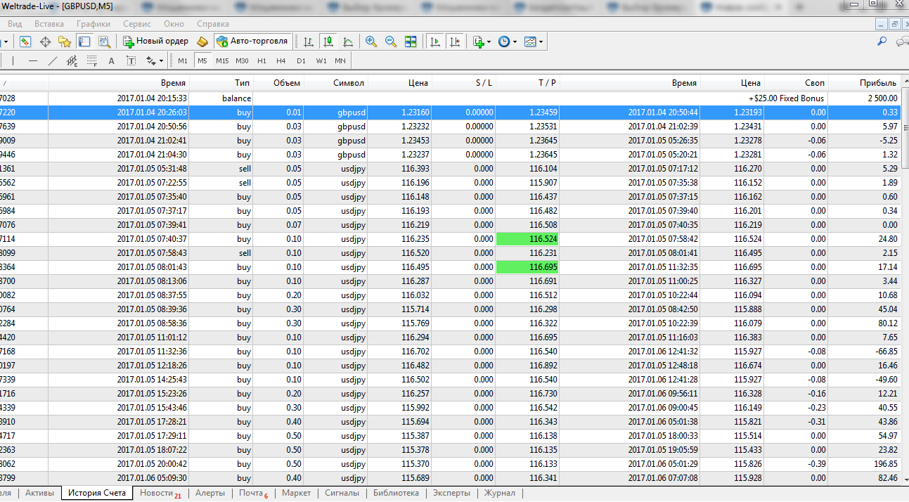Draw a trendline with the diagonal line tool
Viewport: 909px width, 502px height.
(53, 60)
